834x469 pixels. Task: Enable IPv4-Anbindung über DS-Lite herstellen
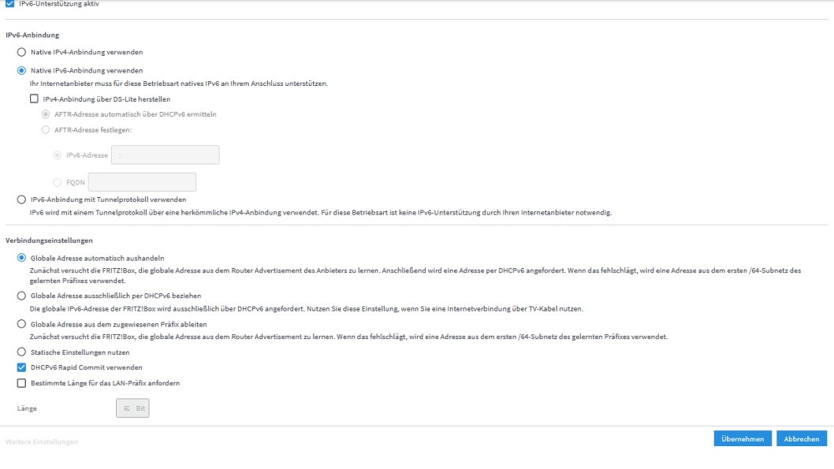(x=34, y=99)
